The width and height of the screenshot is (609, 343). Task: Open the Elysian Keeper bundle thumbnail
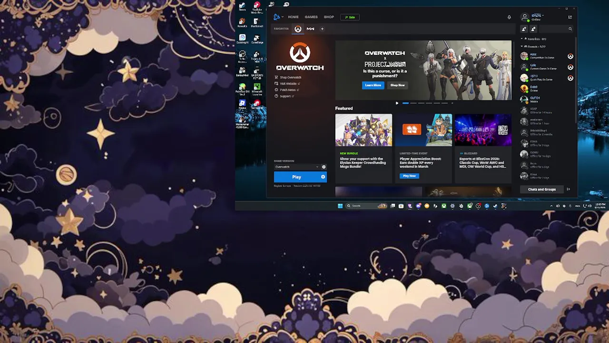(363, 130)
